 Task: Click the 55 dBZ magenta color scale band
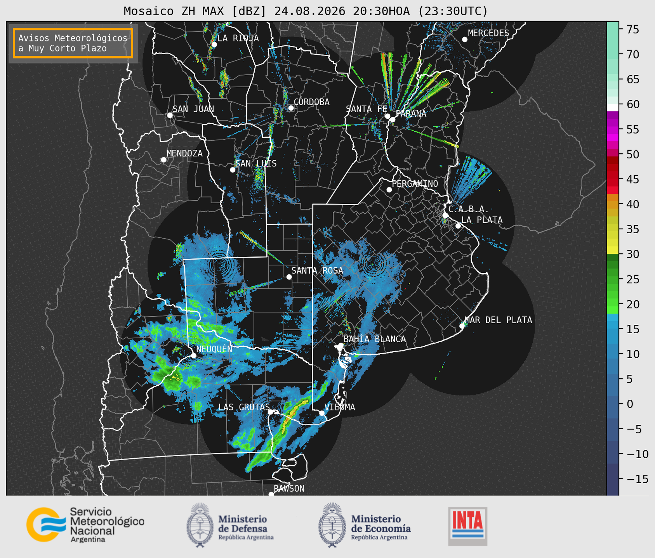(613, 129)
